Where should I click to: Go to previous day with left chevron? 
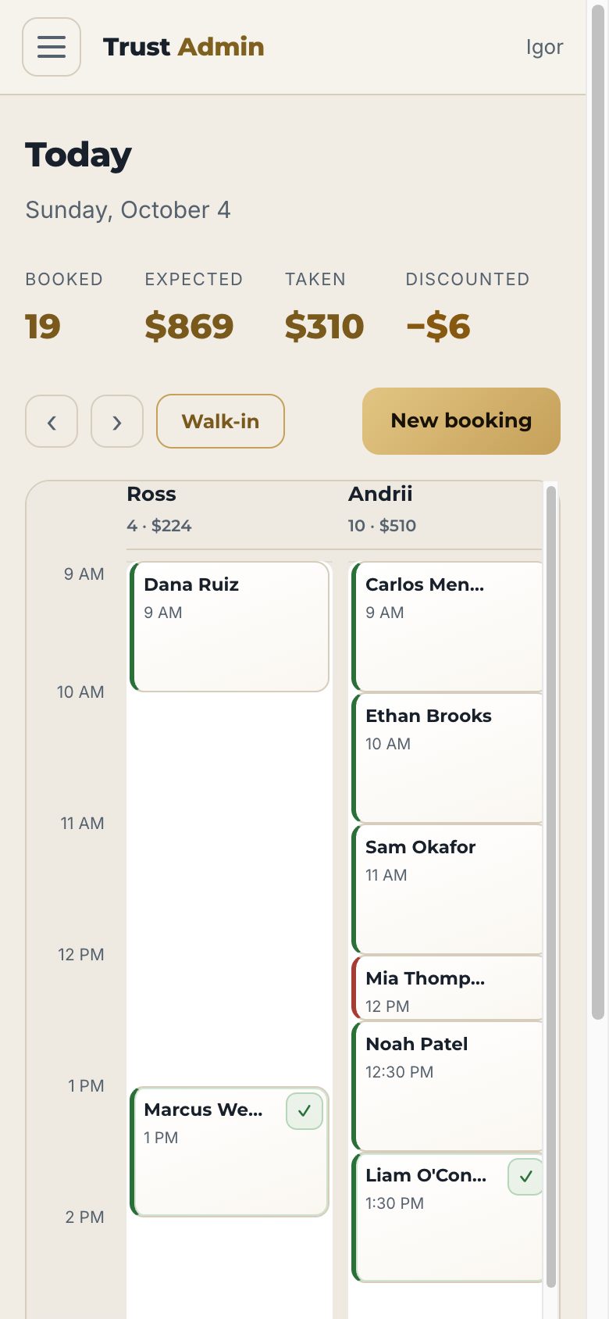(x=52, y=421)
